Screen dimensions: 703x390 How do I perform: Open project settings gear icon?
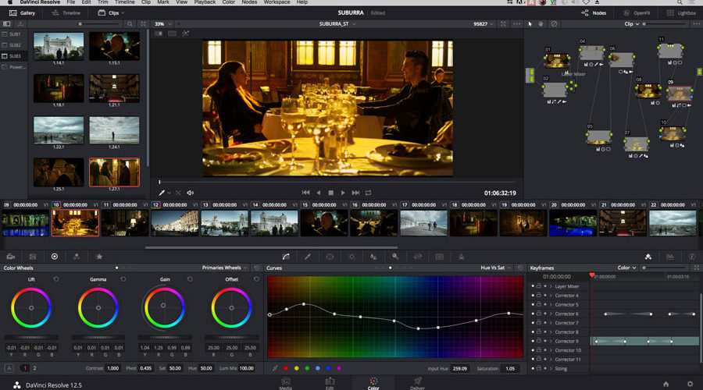pyautogui.click(x=690, y=385)
